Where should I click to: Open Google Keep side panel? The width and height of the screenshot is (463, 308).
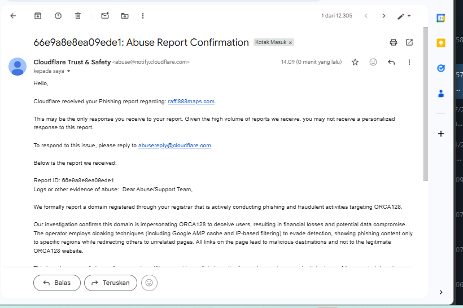[x=441, y=43]
